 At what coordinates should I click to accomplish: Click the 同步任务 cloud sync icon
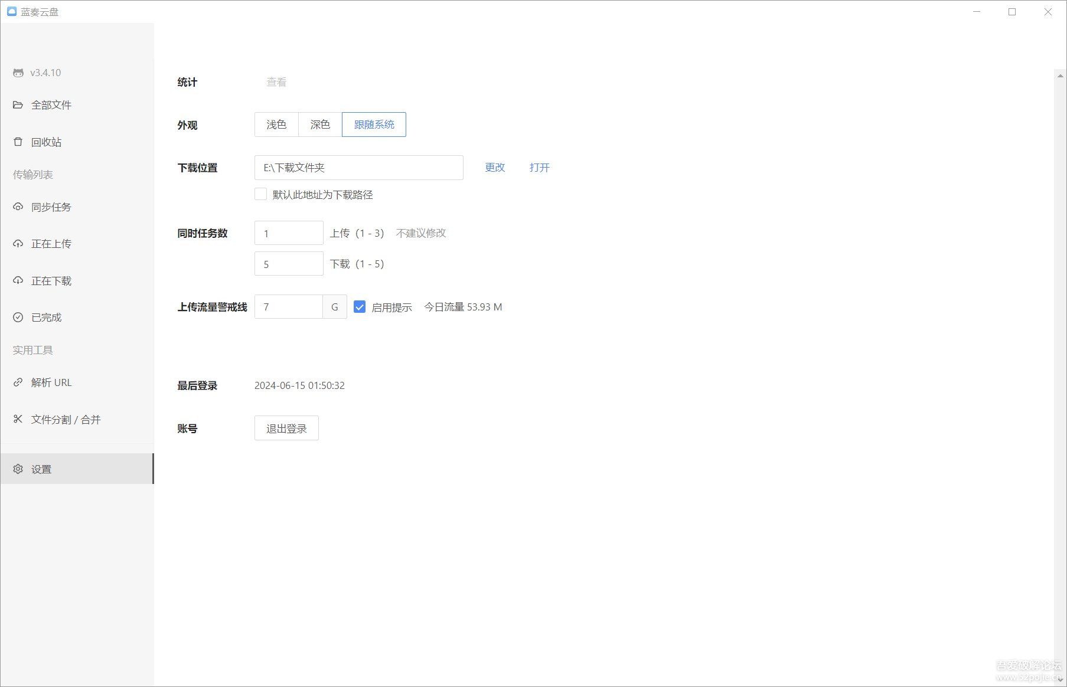tap(18, 207)
